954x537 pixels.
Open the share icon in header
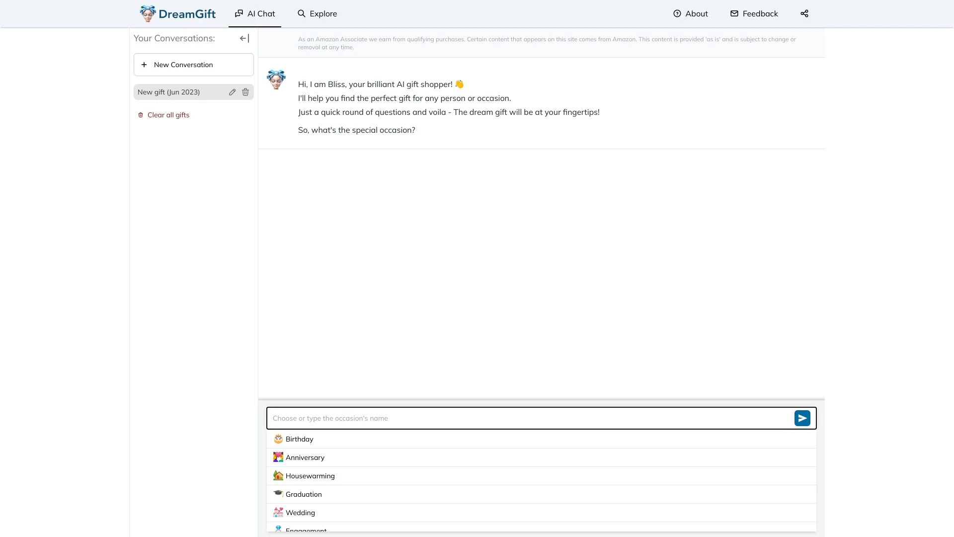(804, 13)
